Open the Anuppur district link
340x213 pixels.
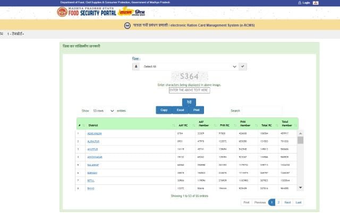(x=92, y=149)
